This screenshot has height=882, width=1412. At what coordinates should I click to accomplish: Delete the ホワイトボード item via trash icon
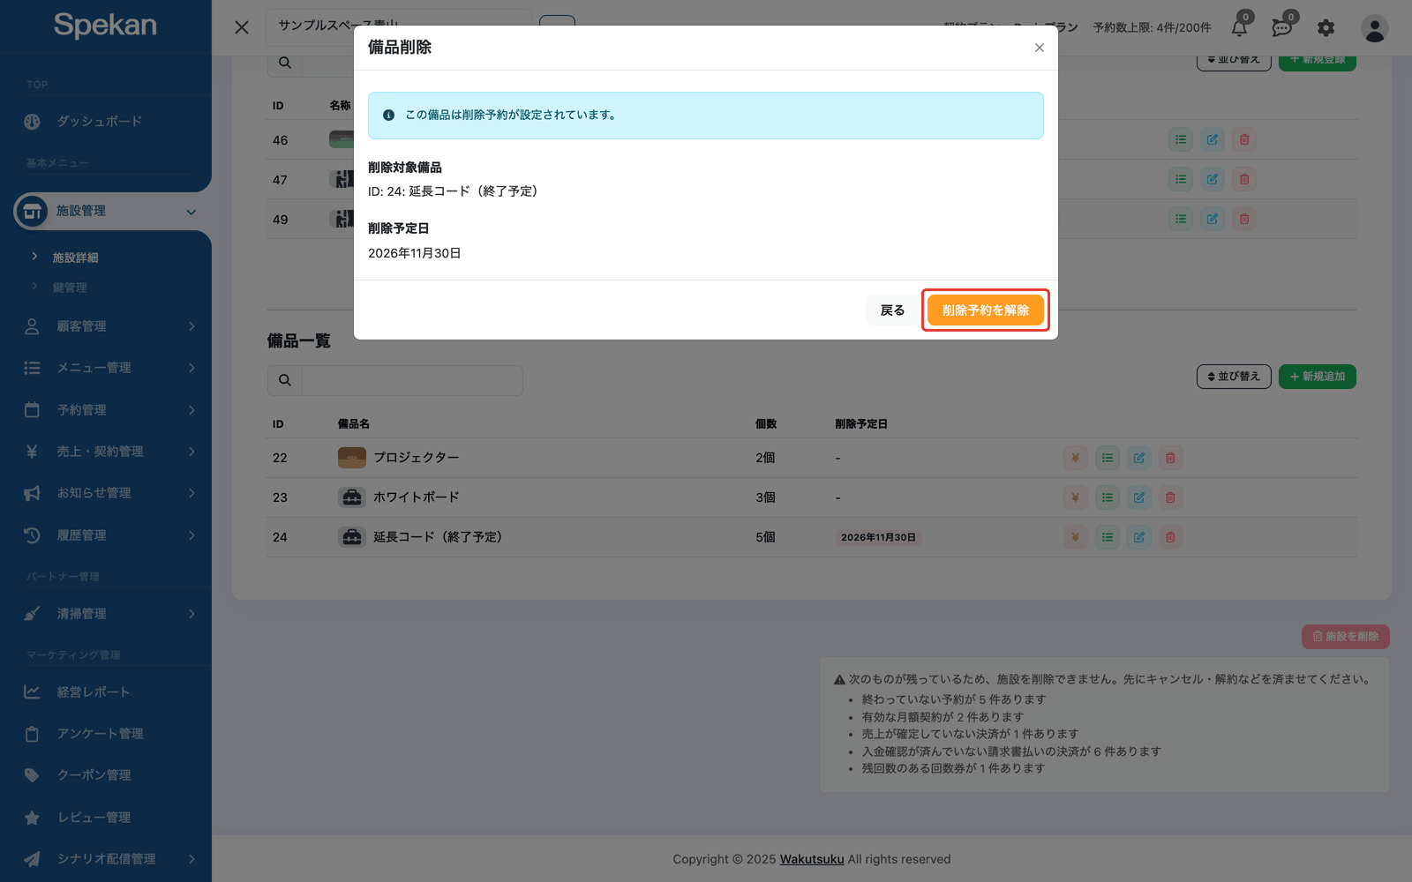(x=1170, y=497)
